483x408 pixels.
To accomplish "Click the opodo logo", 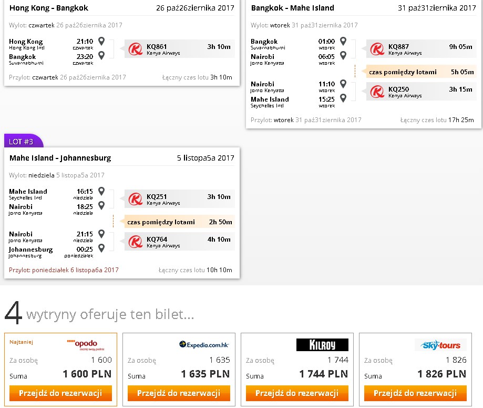I will [x=86, y=345].
